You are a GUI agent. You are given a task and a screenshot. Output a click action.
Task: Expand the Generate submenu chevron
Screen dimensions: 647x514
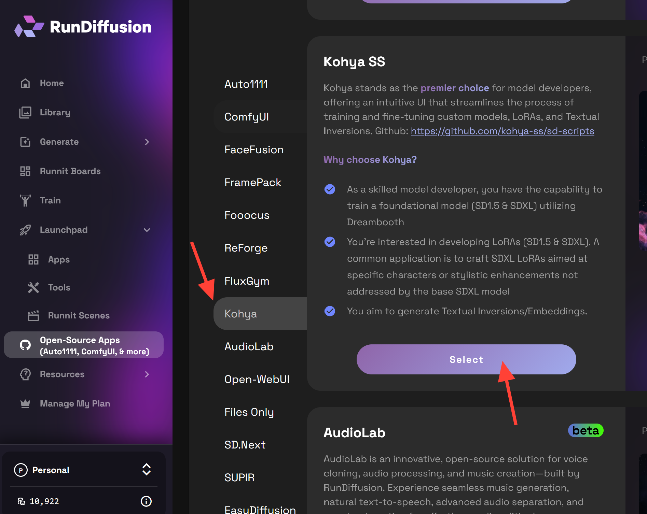click(x=147, y=142)
